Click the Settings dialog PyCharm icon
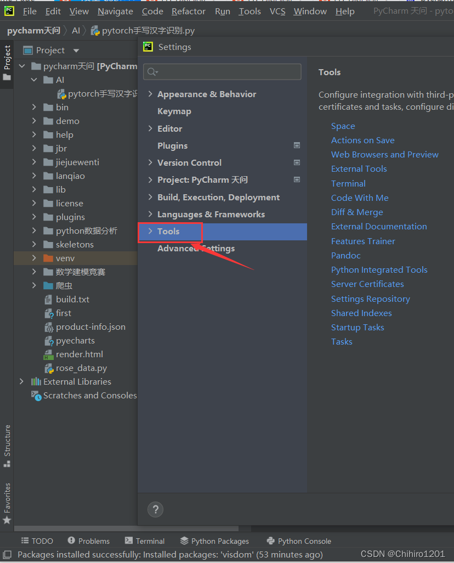This screenshot has width=454, height=563. click(x=148, y=47)
